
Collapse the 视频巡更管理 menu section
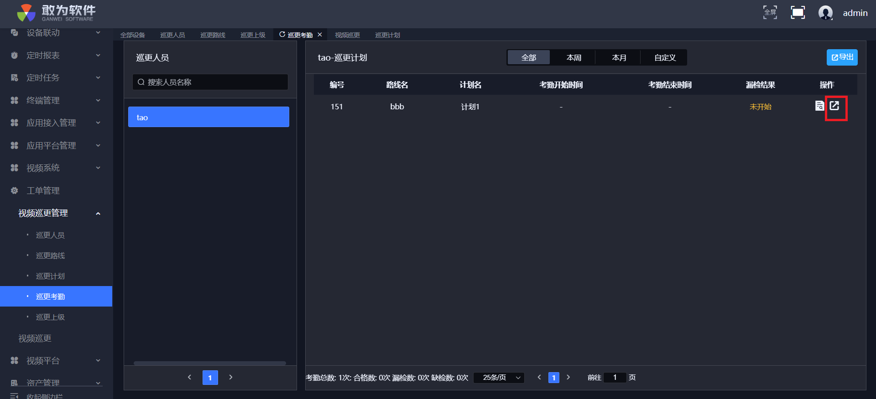pyautogui.click(x=98, y=213)
